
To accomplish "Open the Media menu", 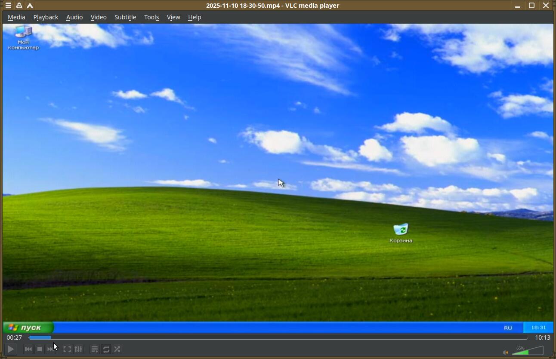I will coord(16,17).
